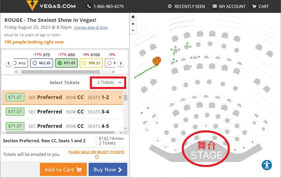This screenshot has height=178, width=281.
Task: Open the 2 Tickets quantity dropdown
Action: (x=108, y=83)
